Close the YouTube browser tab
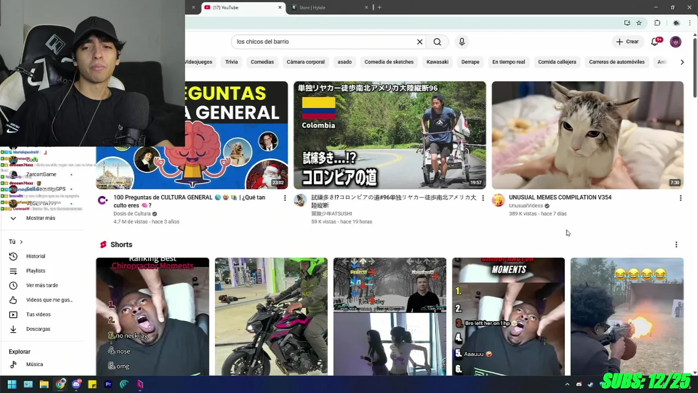 (280, 8)
